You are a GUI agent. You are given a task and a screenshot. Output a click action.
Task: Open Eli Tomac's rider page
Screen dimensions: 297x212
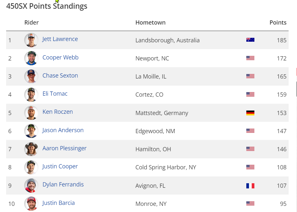[x=55, y=94]
